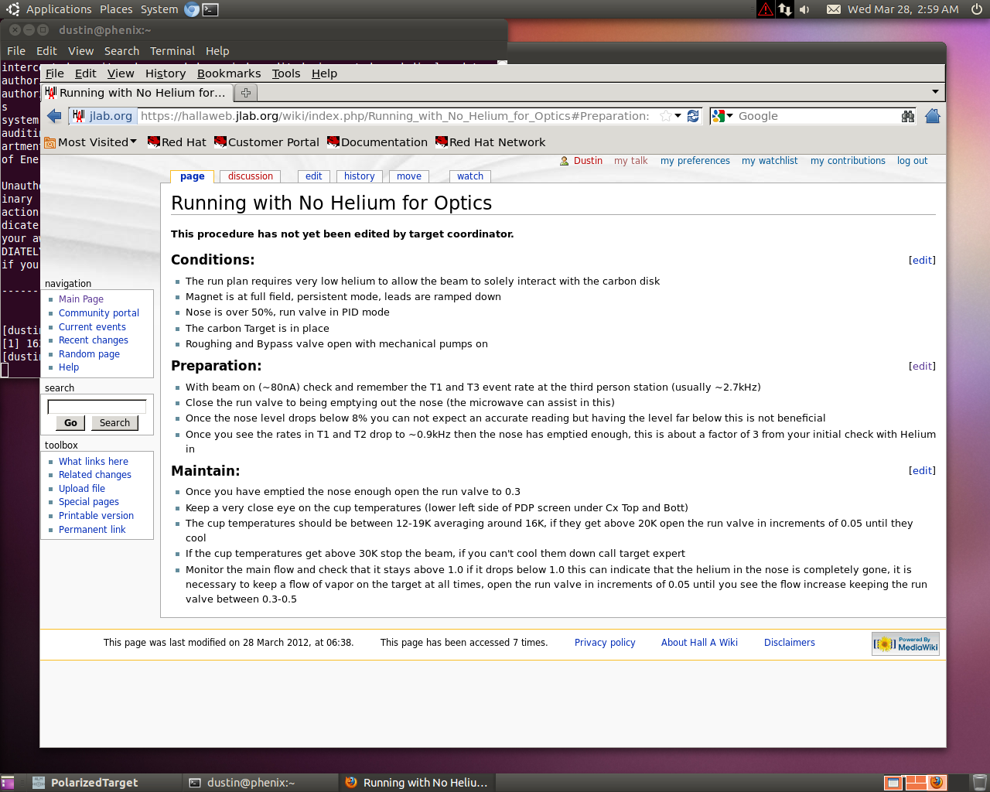Click the wiki move tab
The image size is (990, 792).
(x=409, y=176)
